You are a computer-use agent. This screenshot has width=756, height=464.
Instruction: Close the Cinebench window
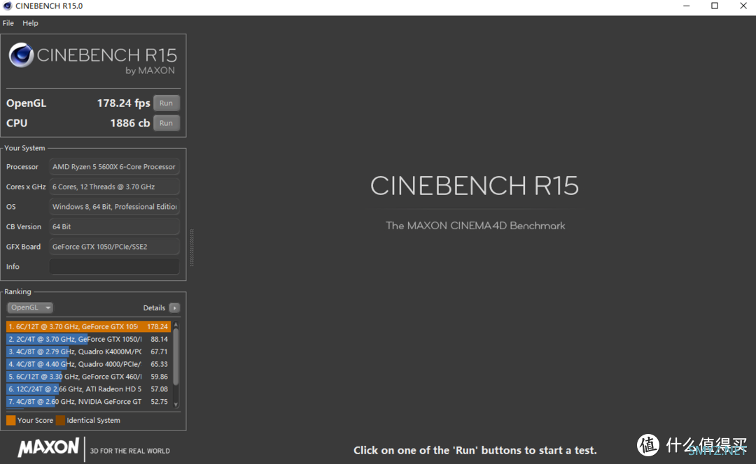[x=743, y=6]
